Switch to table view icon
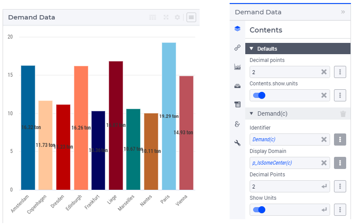354x224 pixels. click(153, 17)
